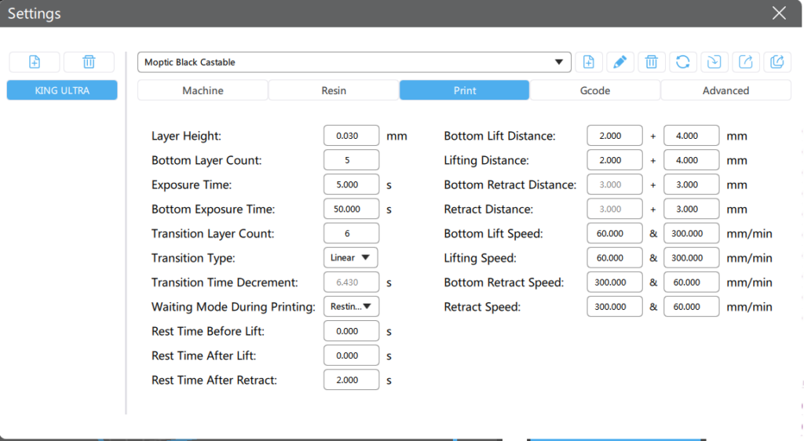Click the Layer Height label
The height and width of the screenshot is (441, 804).
[x=186, y=136]
